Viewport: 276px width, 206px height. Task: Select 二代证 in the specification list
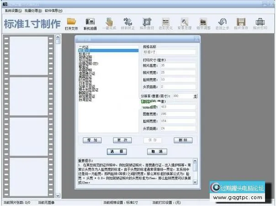(108, 47)
